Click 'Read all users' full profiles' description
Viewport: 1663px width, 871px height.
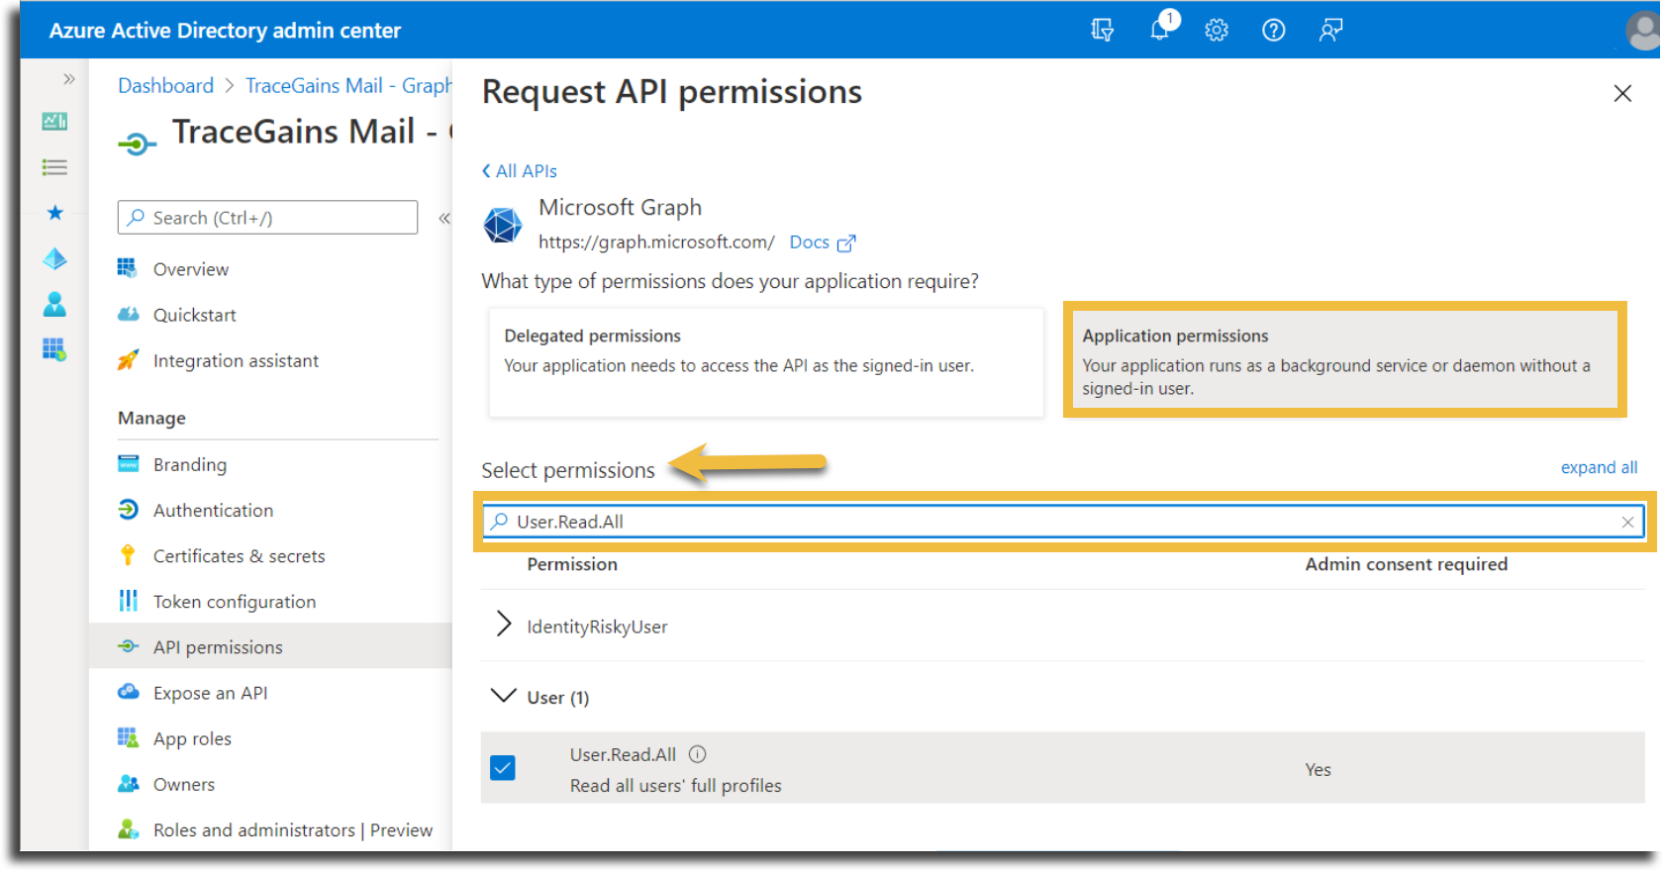[675, 786]
